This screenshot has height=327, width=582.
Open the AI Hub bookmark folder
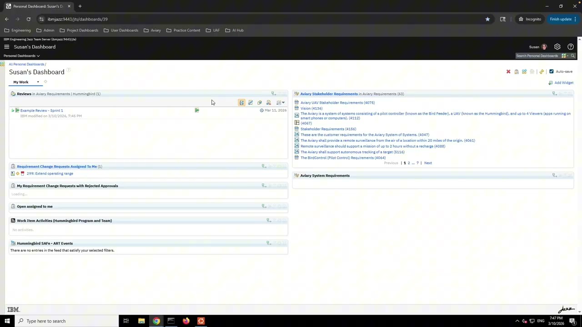tap(234, 30)
